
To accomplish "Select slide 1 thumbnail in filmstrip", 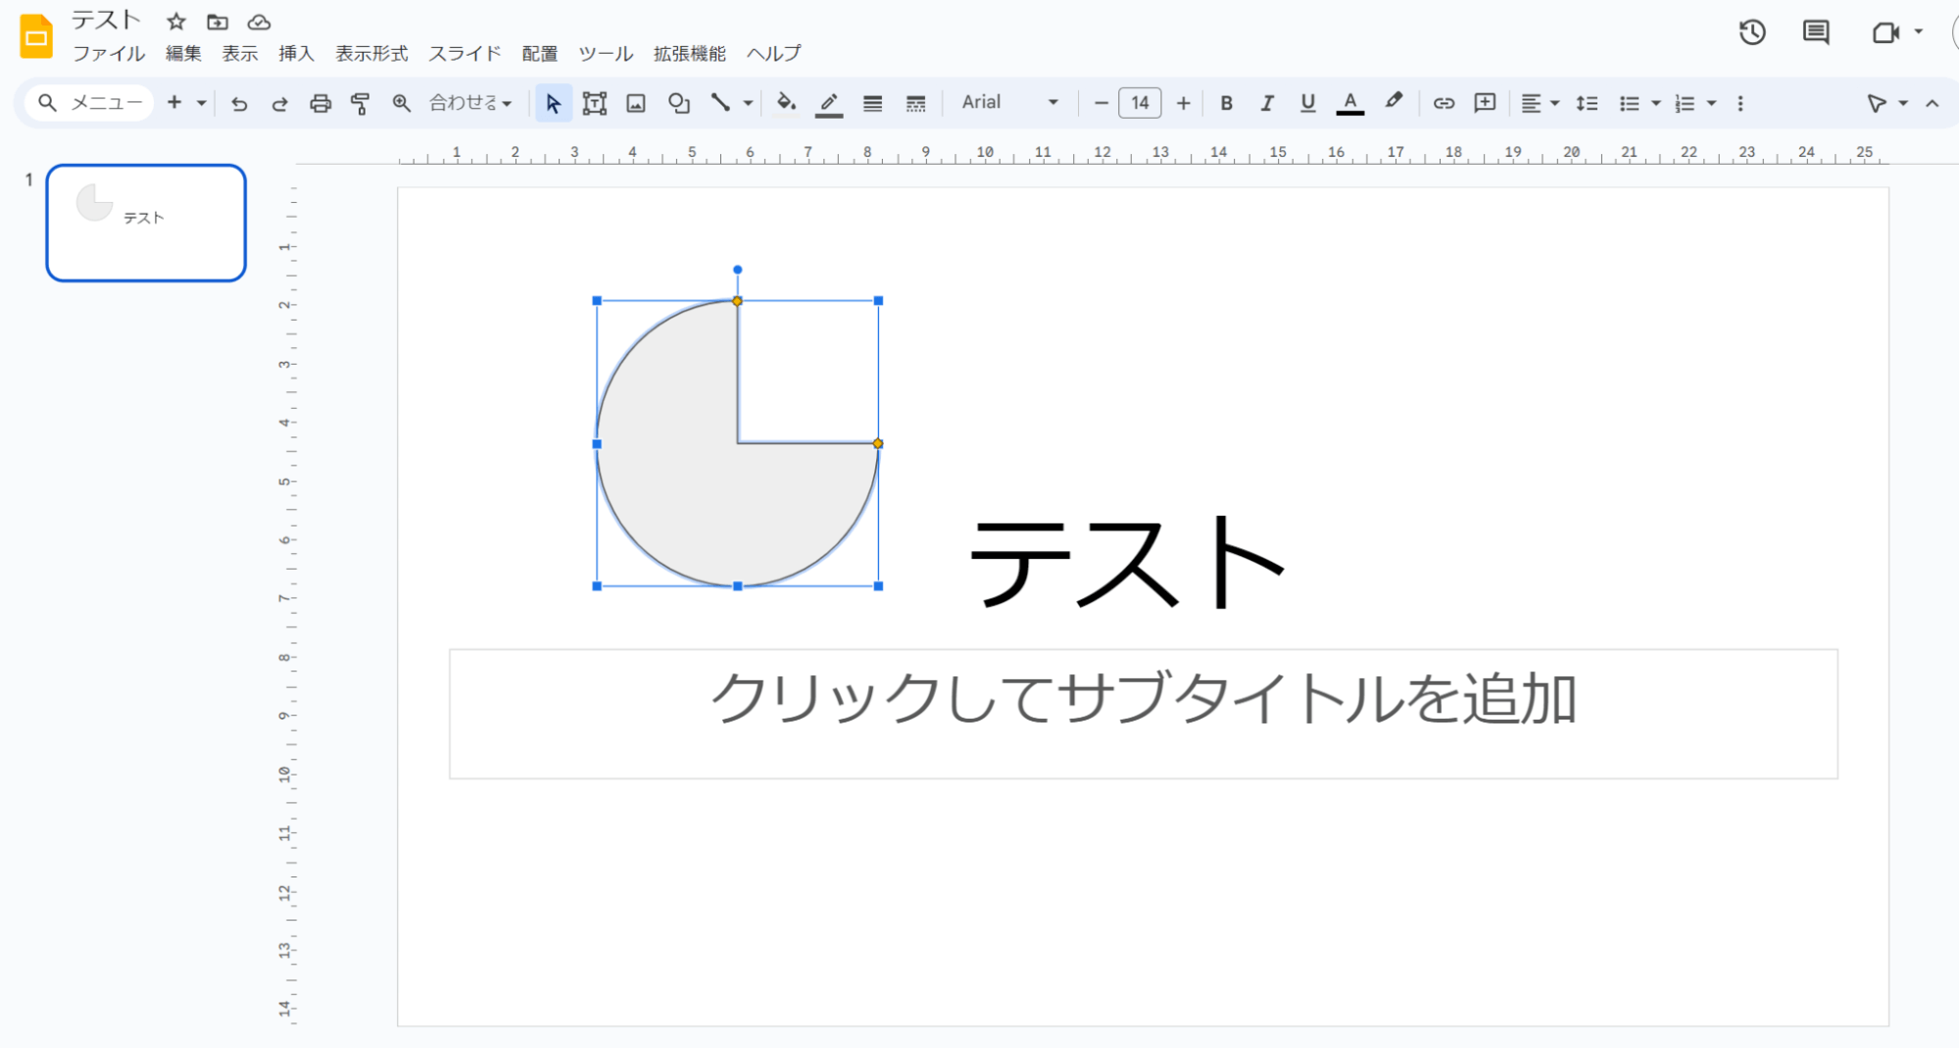I will [146, 223].
